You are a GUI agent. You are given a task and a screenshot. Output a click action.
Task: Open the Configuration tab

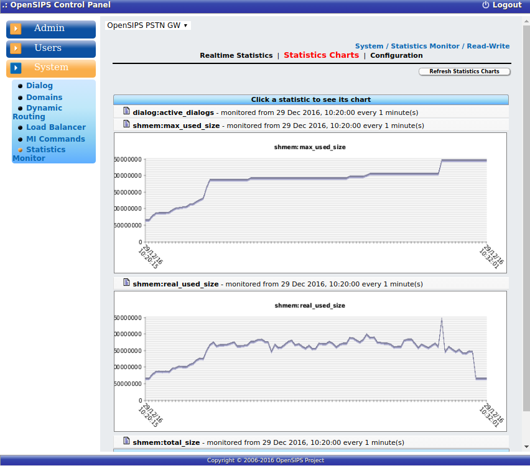click(396, 55)
